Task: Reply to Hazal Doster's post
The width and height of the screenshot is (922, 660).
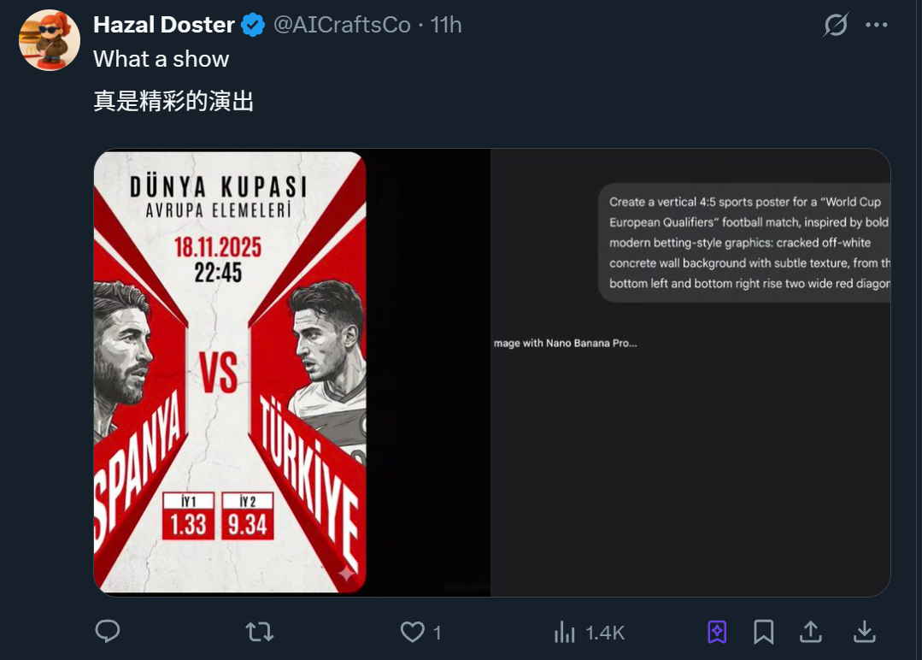Action: click(x=107, y=632)
